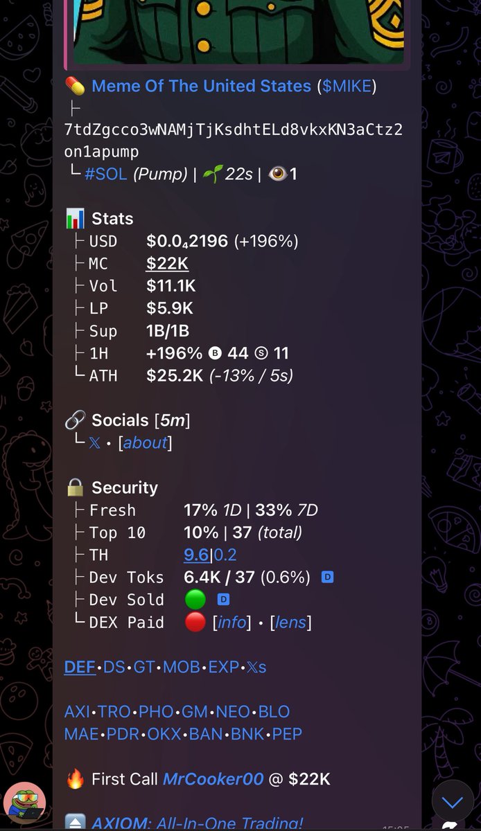The image size is (481, 831).
Task: Open the lens link next to DEX Paid
Action: pos(290,623)
